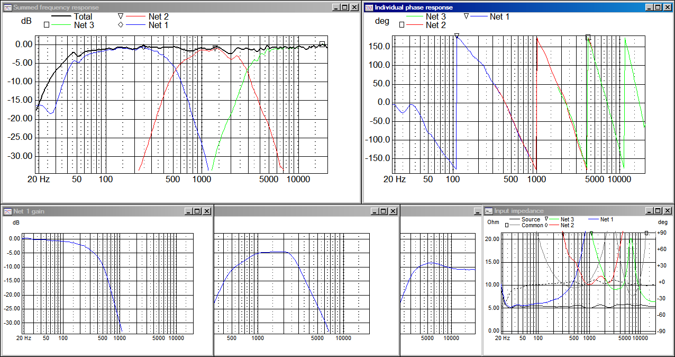Close the Input impedance window
Image resolution: width=675 pixels, height=357 pixels.
[x=667, y=211]
